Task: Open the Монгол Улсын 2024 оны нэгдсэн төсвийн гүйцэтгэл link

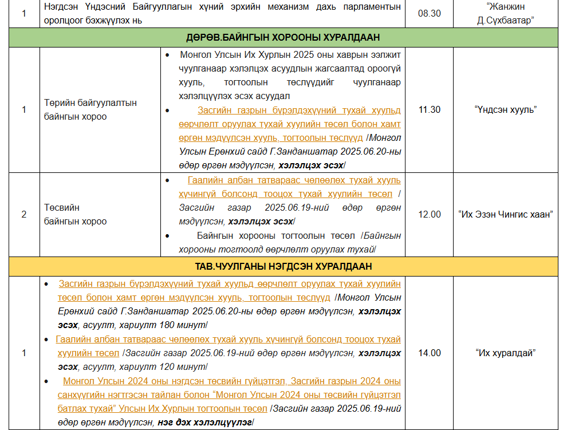Action: (231, 381)
